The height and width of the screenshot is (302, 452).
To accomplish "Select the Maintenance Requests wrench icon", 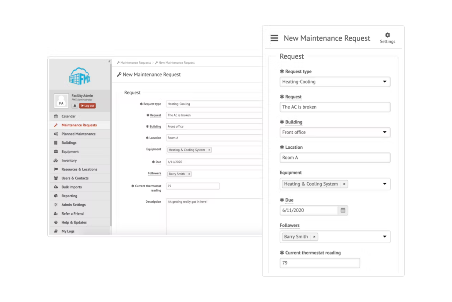I will (x=56, y=125).
